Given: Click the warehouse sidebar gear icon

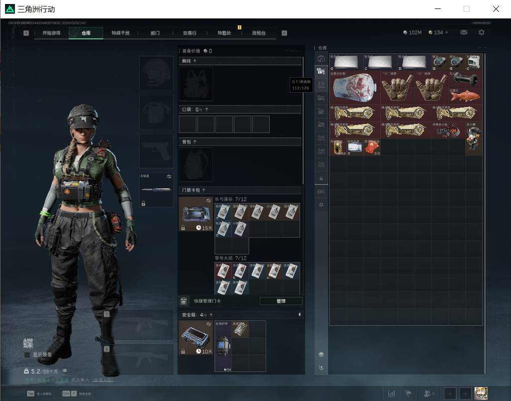Looking at the screenshot, I should (x=321, y=205).
